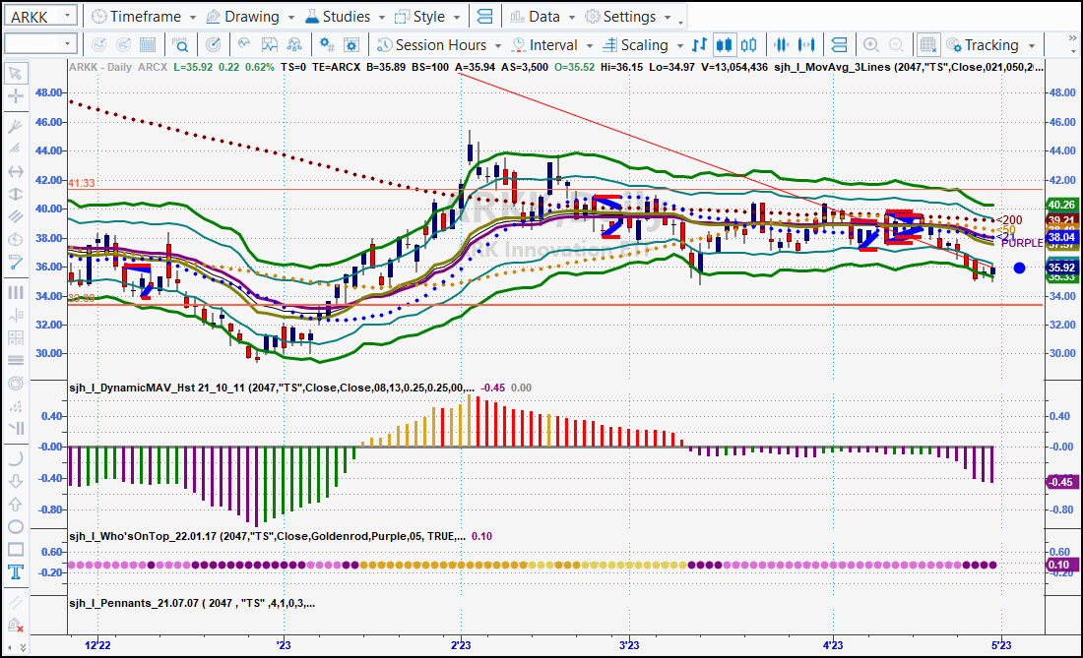Viewport: 1083px width, 658px height.
Task: Toggle filled candlestick chart style
Action: (x=724, y=45)
